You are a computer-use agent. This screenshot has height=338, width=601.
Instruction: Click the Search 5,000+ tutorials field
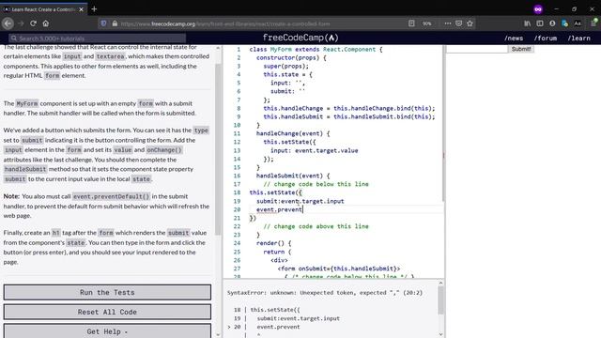98,38
